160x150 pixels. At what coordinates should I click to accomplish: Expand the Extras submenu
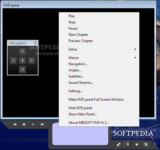coord(103,49)
